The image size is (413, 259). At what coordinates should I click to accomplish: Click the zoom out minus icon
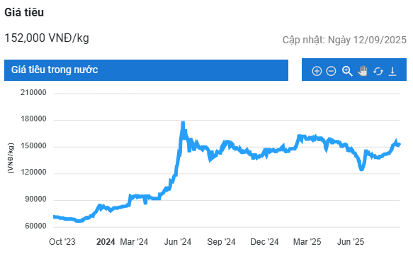click(331, 71)
